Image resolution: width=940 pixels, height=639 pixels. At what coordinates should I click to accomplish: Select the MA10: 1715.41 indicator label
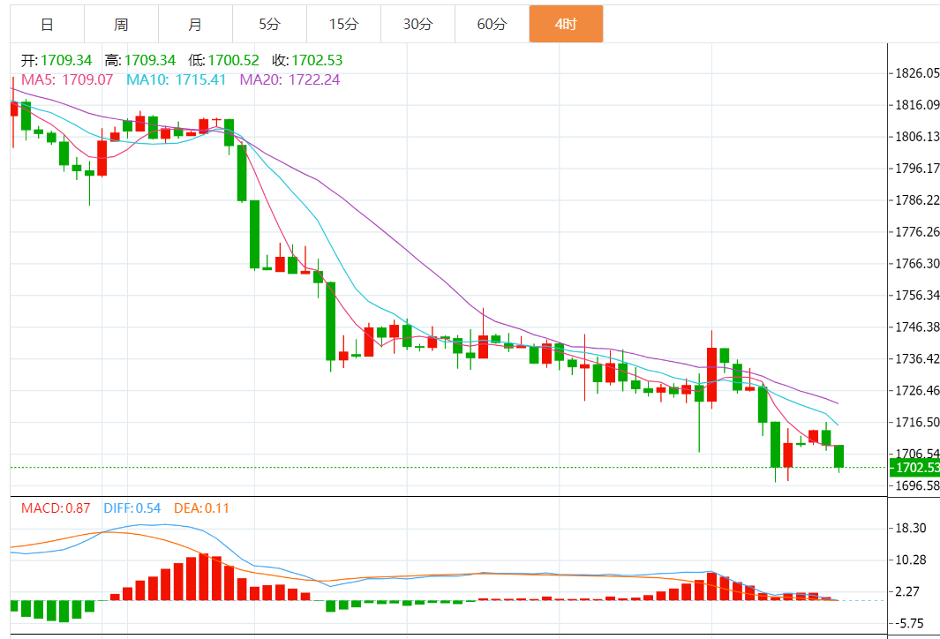coord(177,79)
